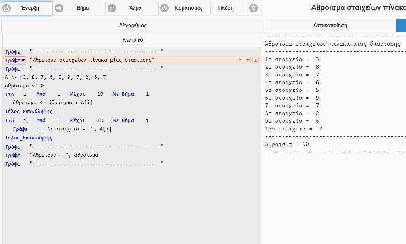Click the output line 2ο στοιχείο = 8
The height and width of the screenshot is (244, 406).
292,67
